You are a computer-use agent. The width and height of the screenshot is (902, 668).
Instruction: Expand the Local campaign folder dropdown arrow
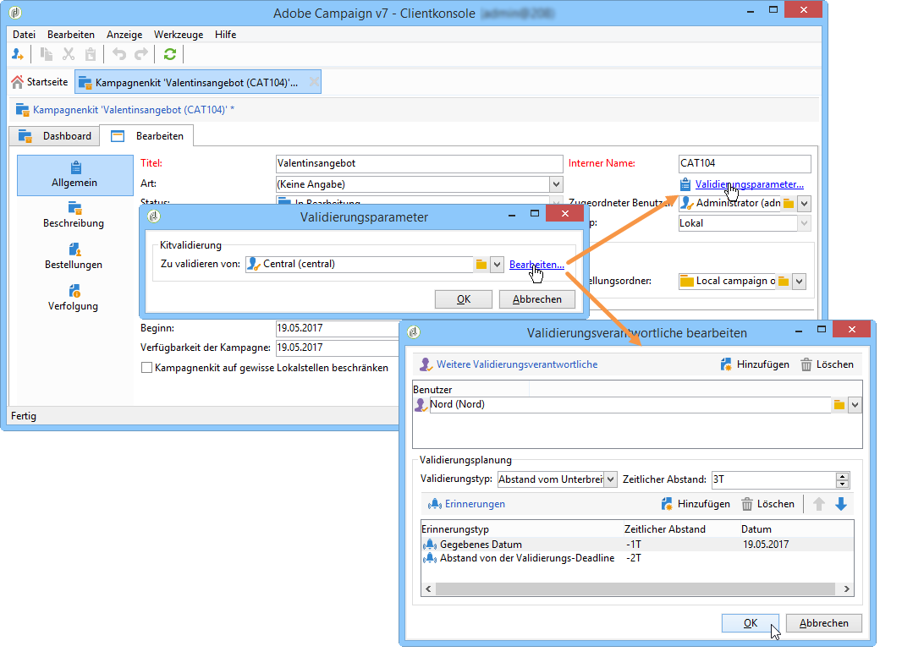799,282
